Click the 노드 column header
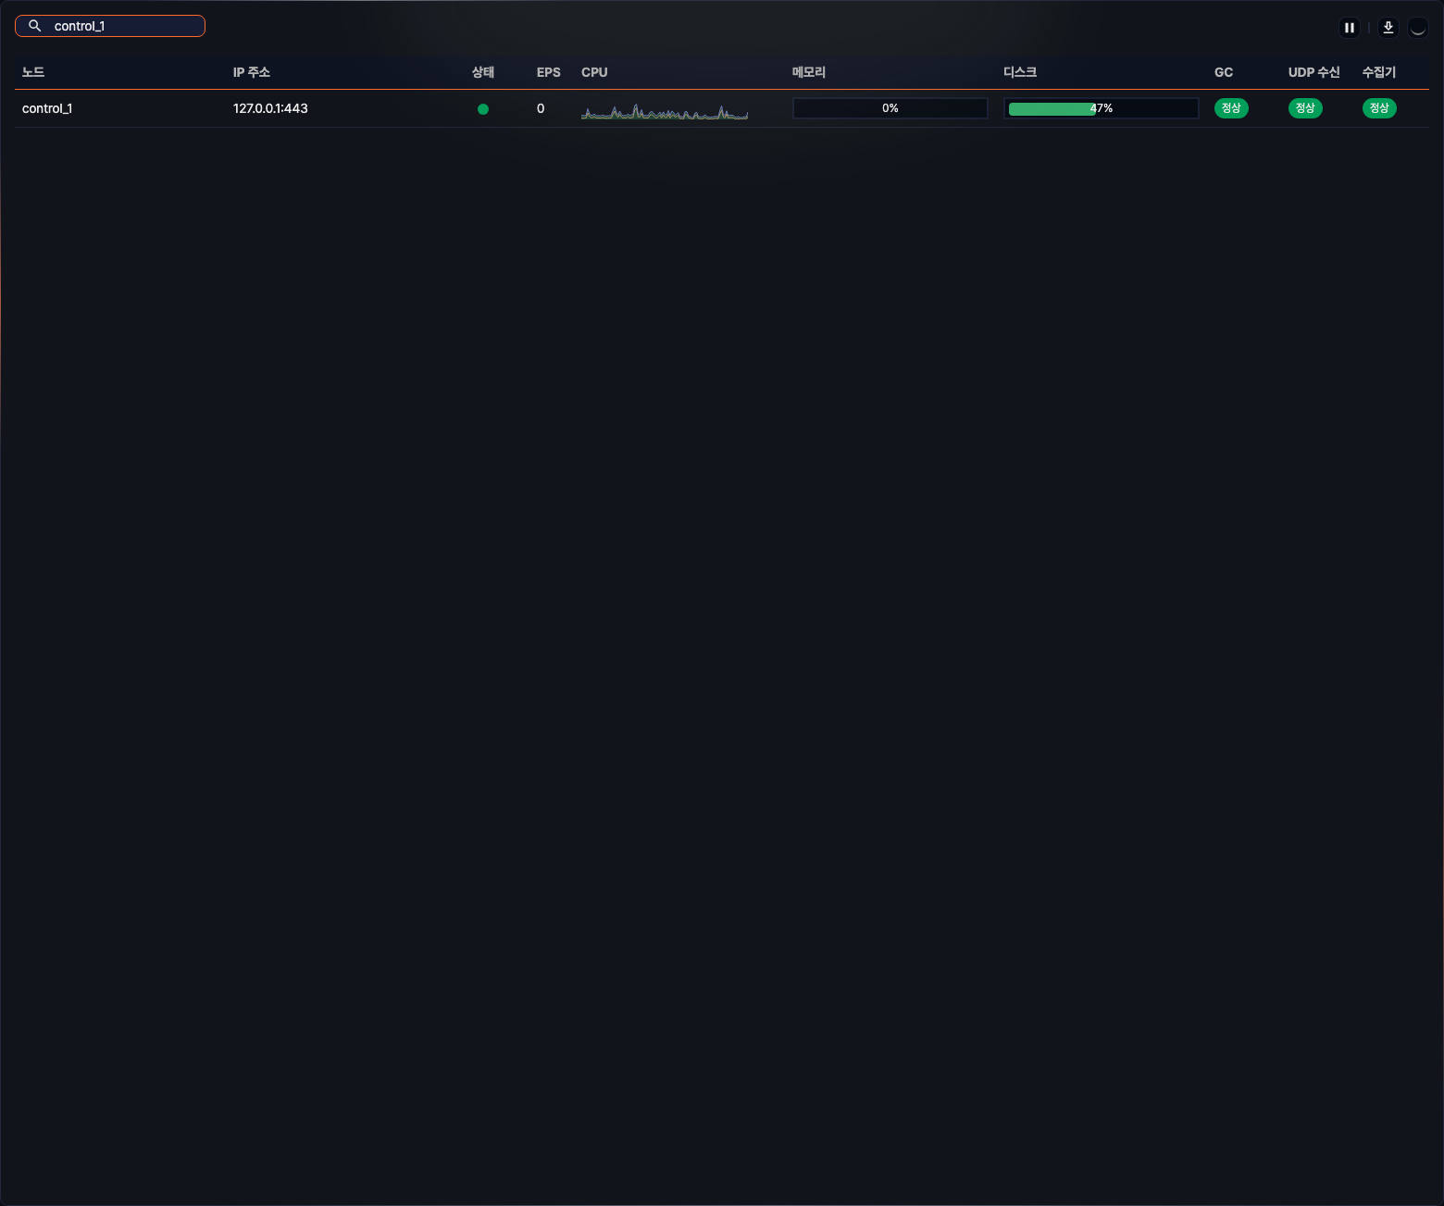The width and height of the screenshot is (1444, 1206). pyautogui.click(x=33, y=72)
